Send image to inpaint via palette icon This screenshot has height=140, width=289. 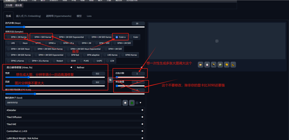pyautogui.click(x=227, y=65)
